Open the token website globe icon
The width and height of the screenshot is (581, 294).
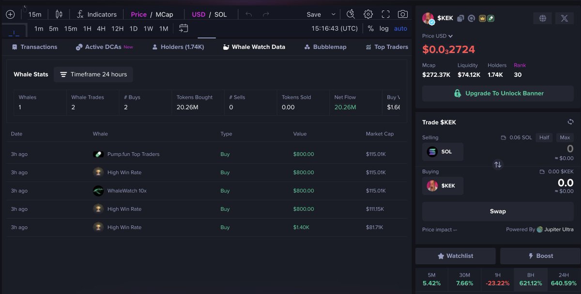click(543, 18)
